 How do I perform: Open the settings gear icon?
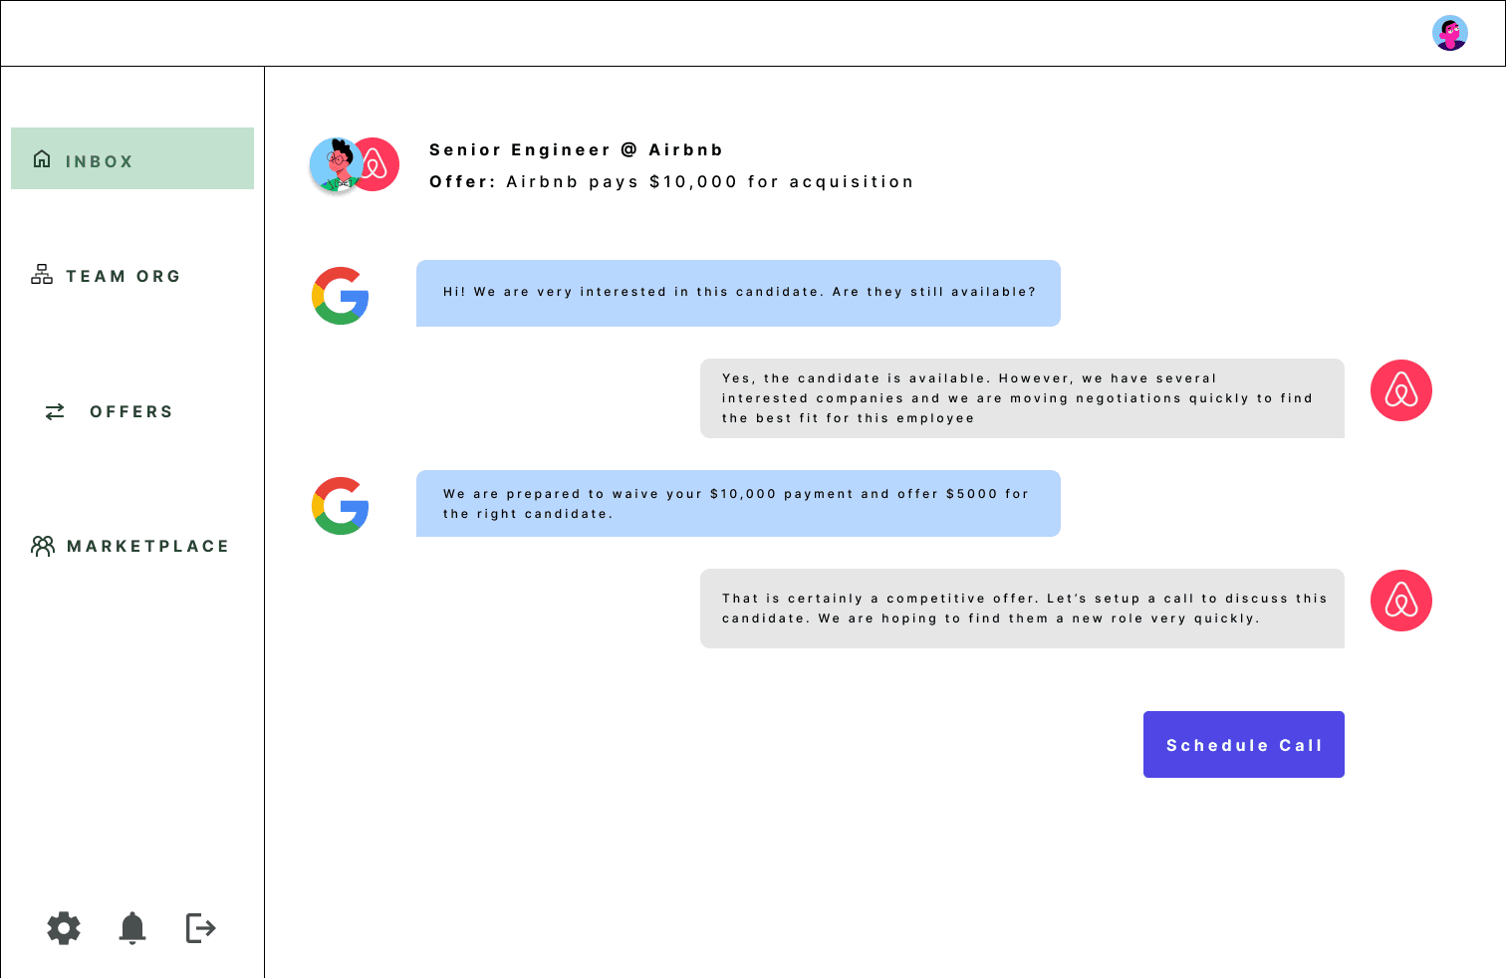(64, 928)
